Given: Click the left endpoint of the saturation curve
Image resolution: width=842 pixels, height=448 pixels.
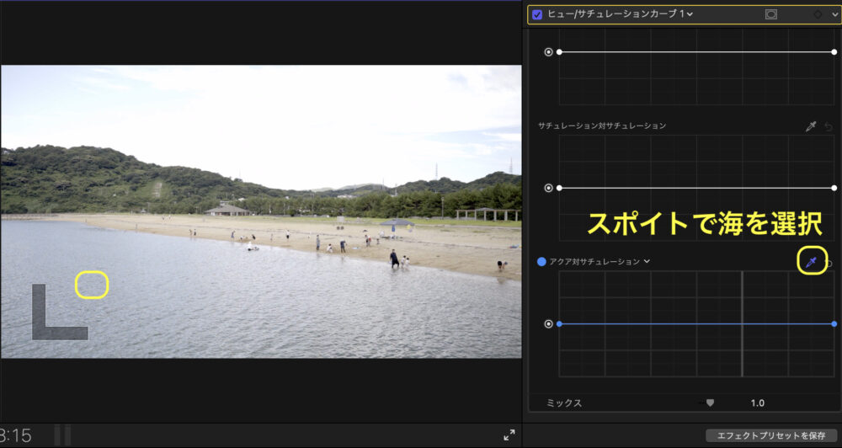Looking at the screenshot, I should [559, 188].
